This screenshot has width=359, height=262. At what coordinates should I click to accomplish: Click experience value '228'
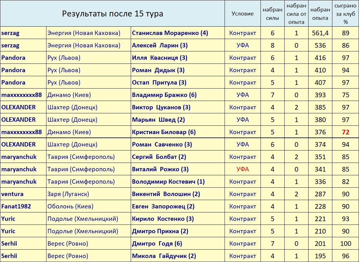pos(320,206)
